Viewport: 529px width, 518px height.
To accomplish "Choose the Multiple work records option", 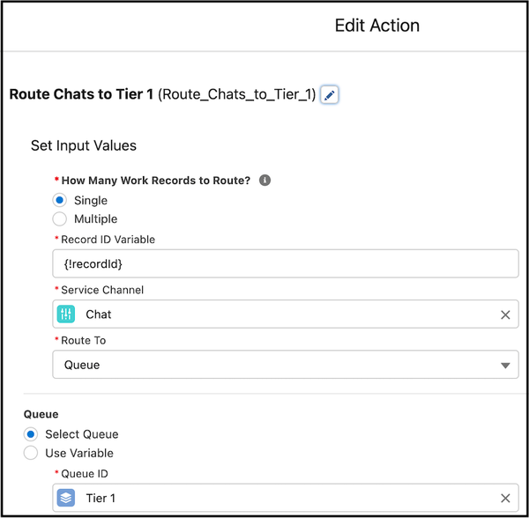I will (x=59, y=218).
